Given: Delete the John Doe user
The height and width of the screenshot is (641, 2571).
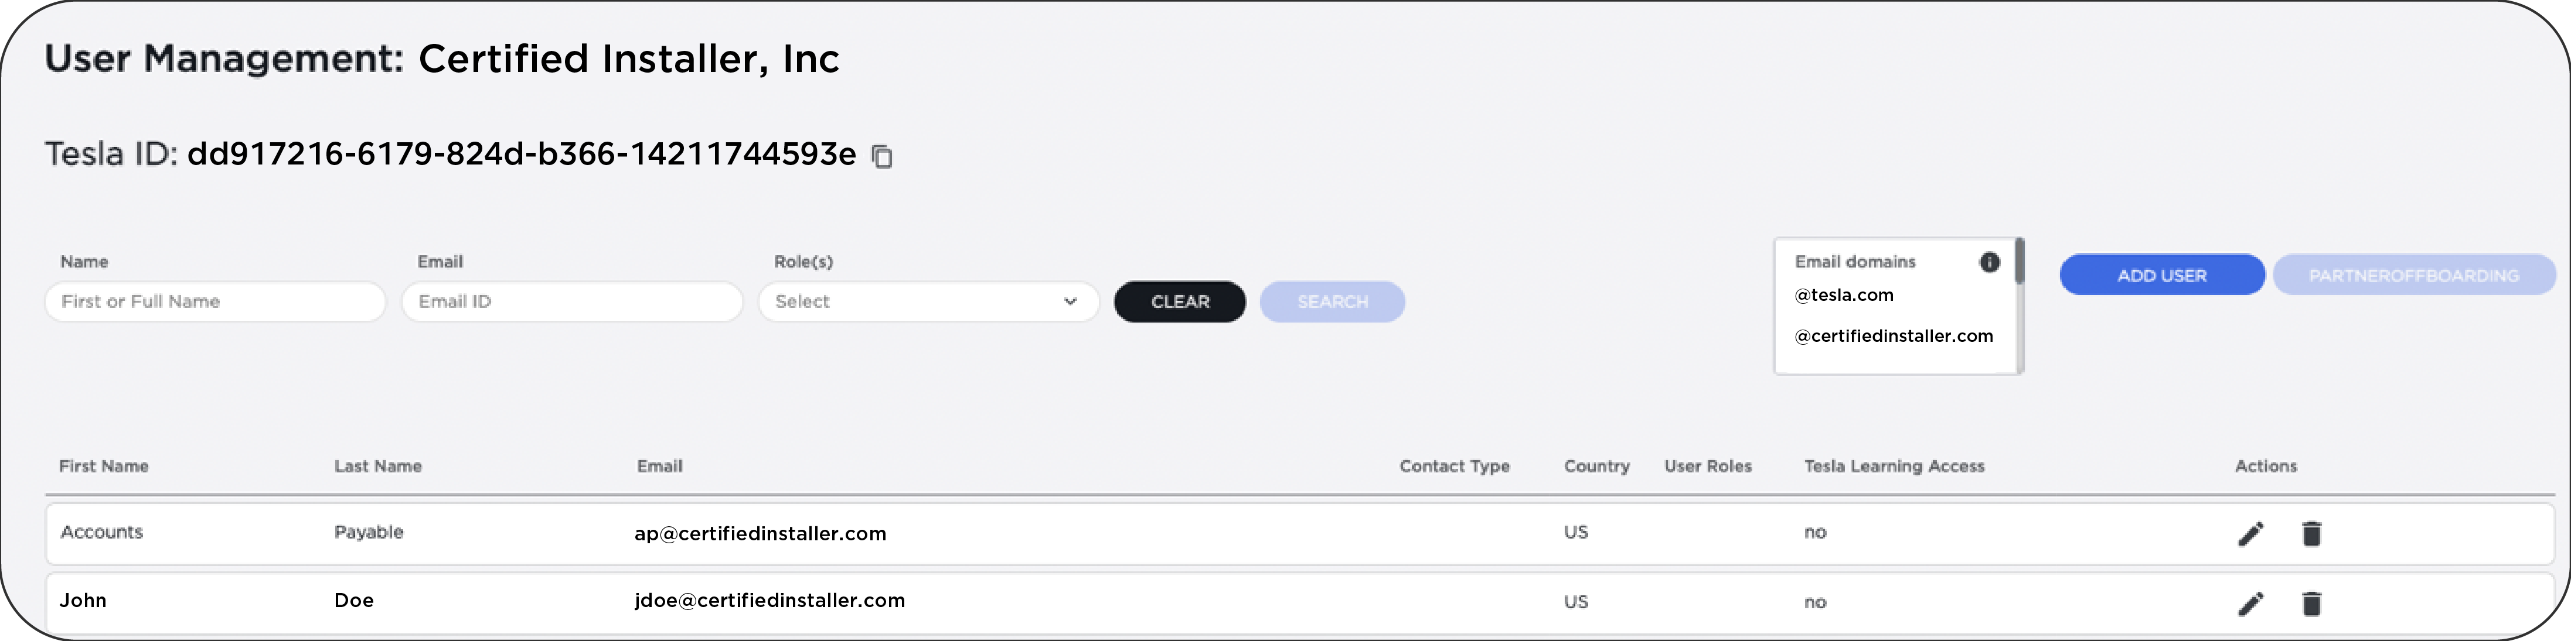Looking at the screenshot, I should [x=2311, y=603].
